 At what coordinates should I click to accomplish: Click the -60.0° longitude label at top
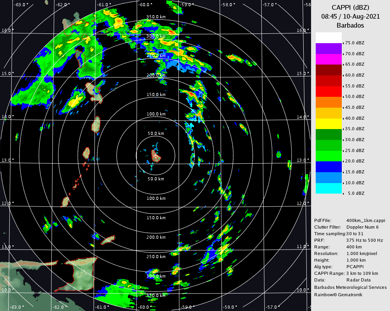coord(145,5)
